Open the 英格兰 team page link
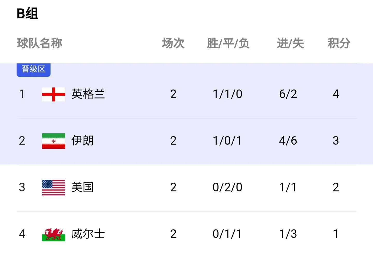This screenshot has height=257, width=373. click(x=88, y=94)
